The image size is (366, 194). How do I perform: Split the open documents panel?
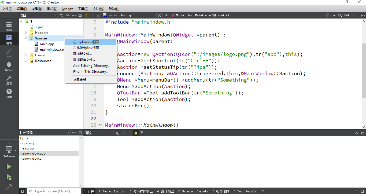click(x=74, y=132)
